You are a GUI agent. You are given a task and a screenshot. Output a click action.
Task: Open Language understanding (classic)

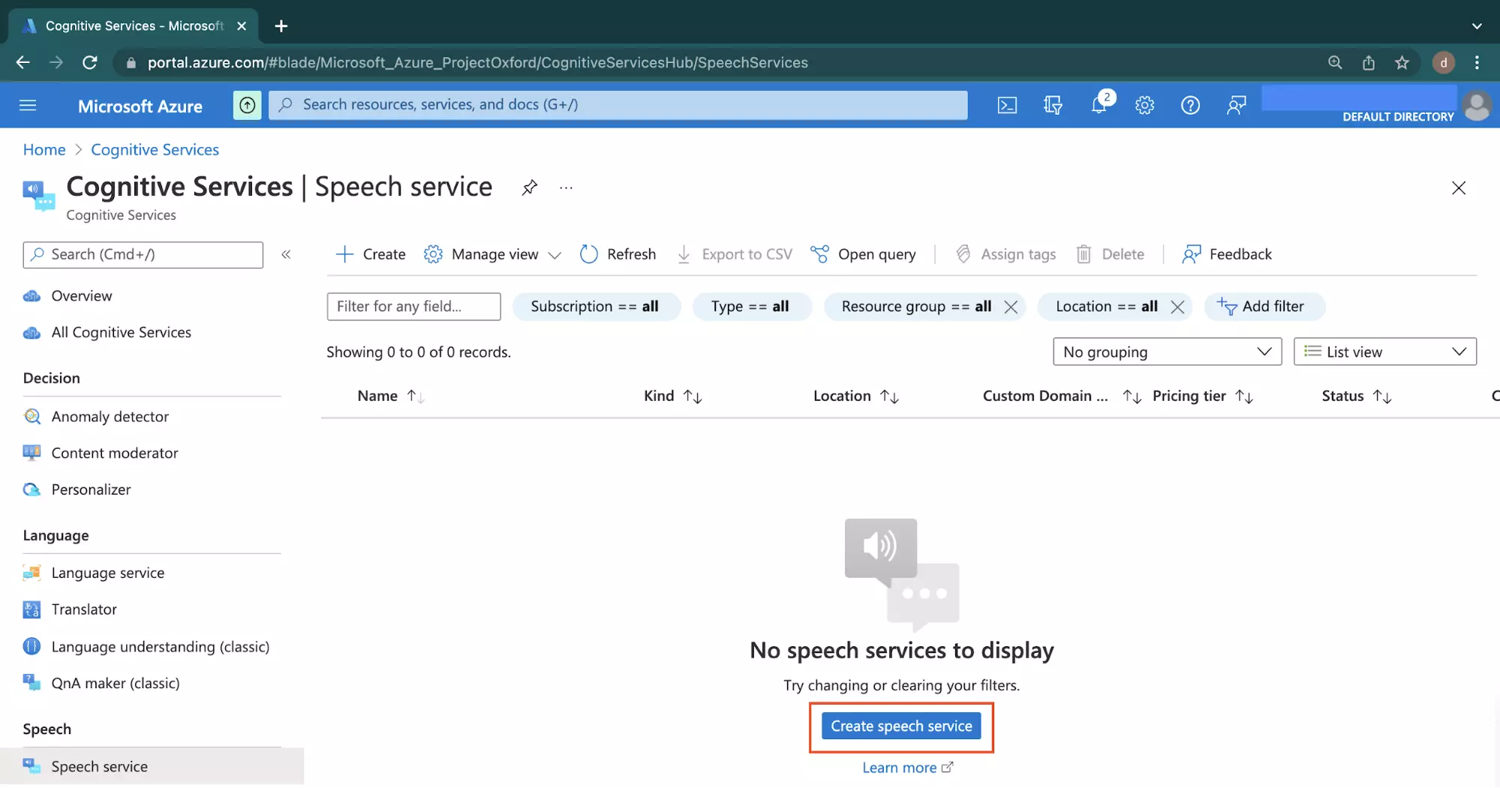click(146, 647)
